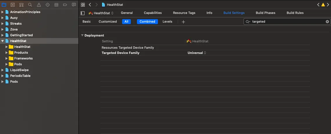Switch to the Resource Tags tab
Image resolution: width=331 pixels, height=134 pixels.
tap(184, 13)
